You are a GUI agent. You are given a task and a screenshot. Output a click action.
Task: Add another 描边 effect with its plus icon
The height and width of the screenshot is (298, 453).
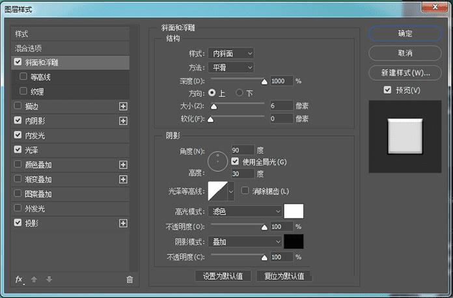point(124,107)
